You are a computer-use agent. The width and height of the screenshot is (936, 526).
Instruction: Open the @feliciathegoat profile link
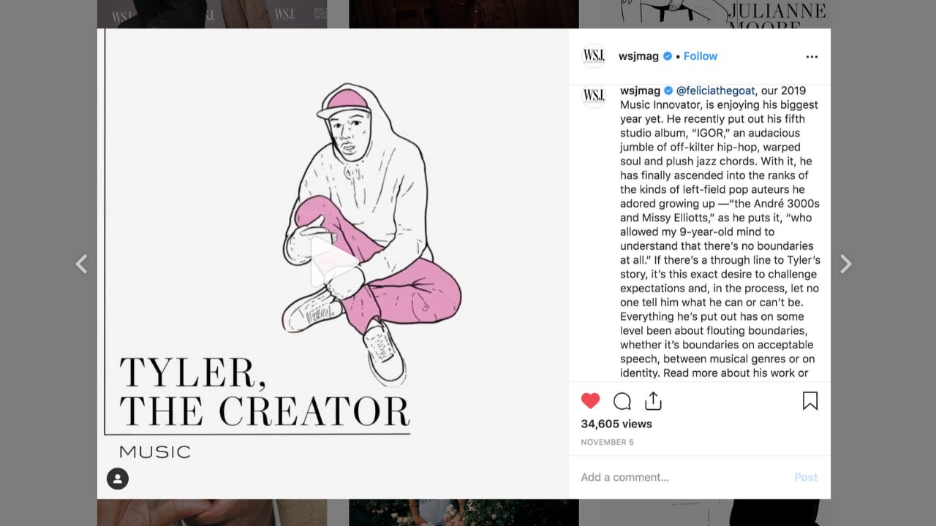715,91
